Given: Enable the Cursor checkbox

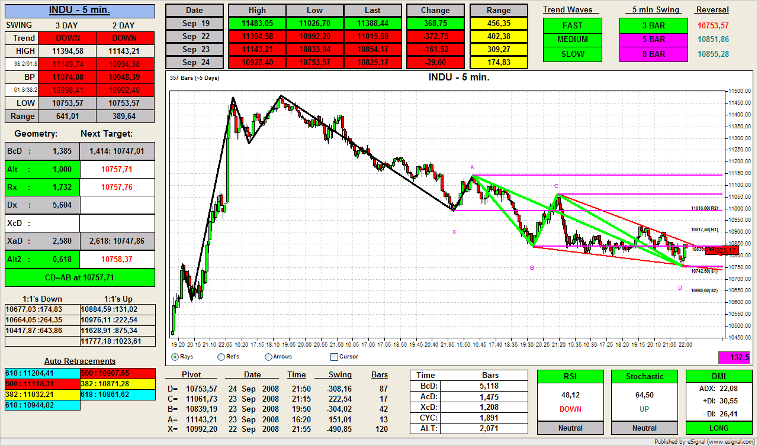Looking at the screenshot, I should [x=334, y=357].
